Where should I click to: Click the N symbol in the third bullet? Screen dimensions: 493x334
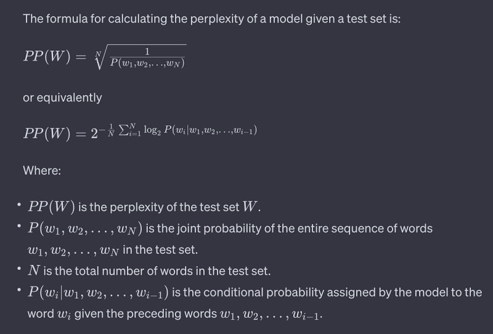pos(34,270)
